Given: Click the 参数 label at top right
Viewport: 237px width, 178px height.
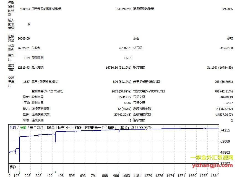Looking at the screenshot, I should pos(230,38).
